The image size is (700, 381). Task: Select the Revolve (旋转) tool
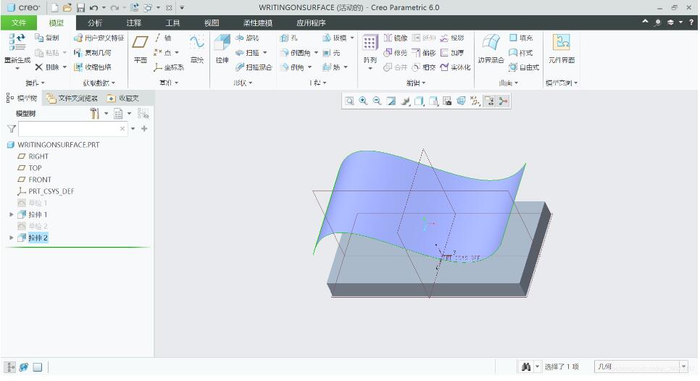pyautogui.click(x=247, y=38)
